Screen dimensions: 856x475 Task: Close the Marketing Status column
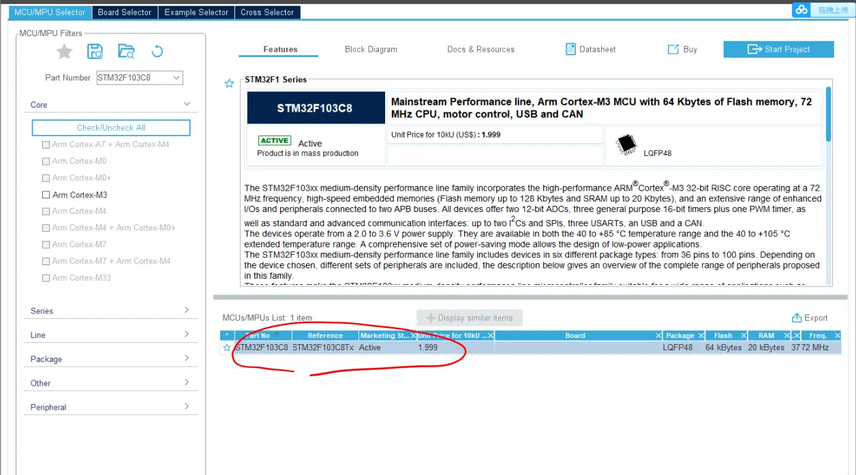point(413,335)
